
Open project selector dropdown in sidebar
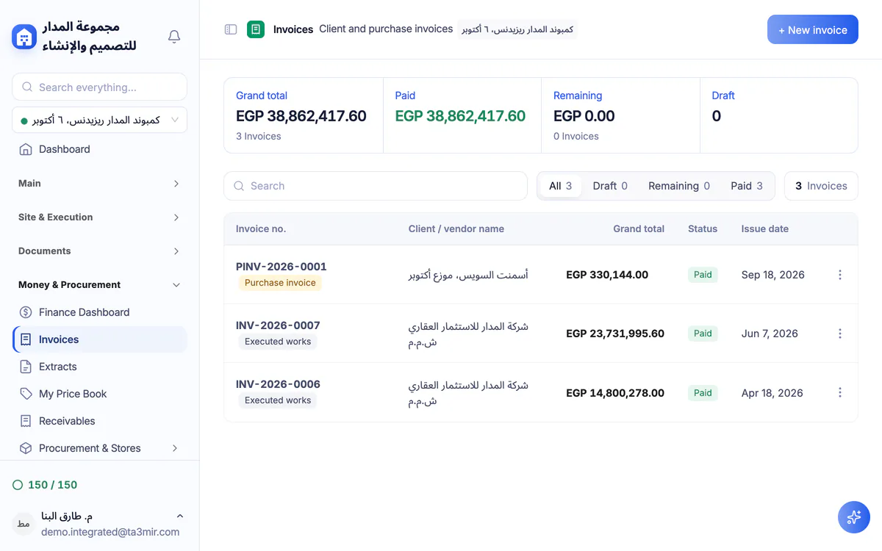tap(99, 120)
